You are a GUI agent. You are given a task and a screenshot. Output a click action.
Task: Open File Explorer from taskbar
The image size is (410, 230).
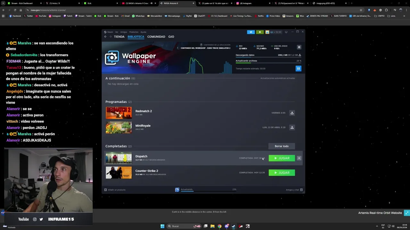(212, 226)
